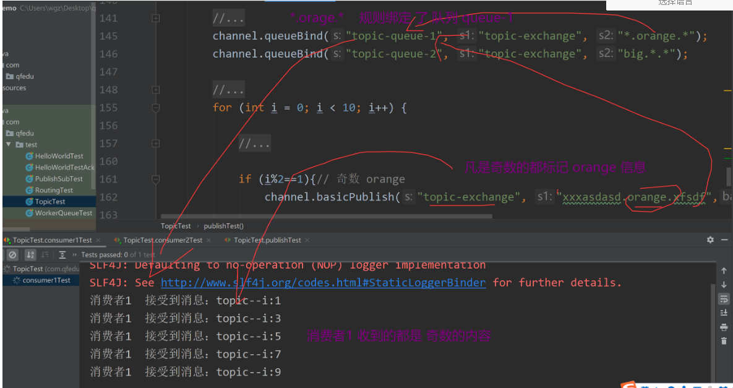Toggle sort alphabetically in the test toolbar

30,255
